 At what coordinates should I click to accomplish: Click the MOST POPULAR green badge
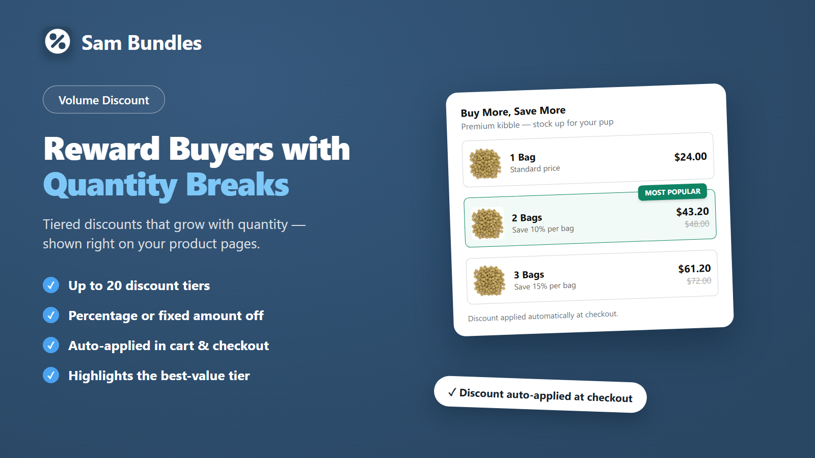[672, 192]
